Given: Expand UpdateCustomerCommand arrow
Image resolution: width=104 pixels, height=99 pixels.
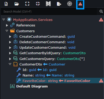Looking at the screenshot, I should pyautogui.click(x=10, y=48).
